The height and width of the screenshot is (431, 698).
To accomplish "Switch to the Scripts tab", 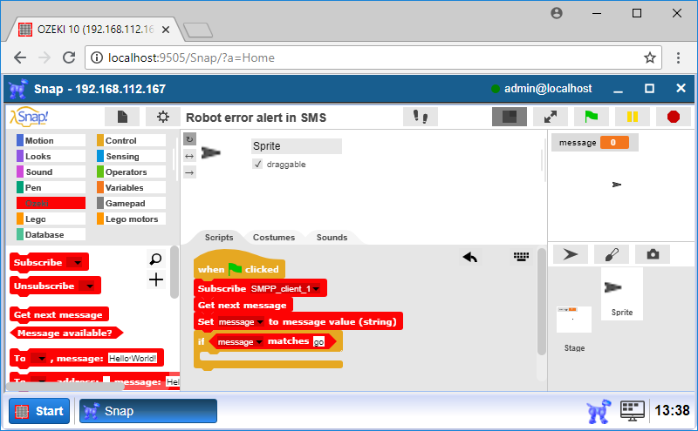I will pyautogui.click(x=219, y=238).
